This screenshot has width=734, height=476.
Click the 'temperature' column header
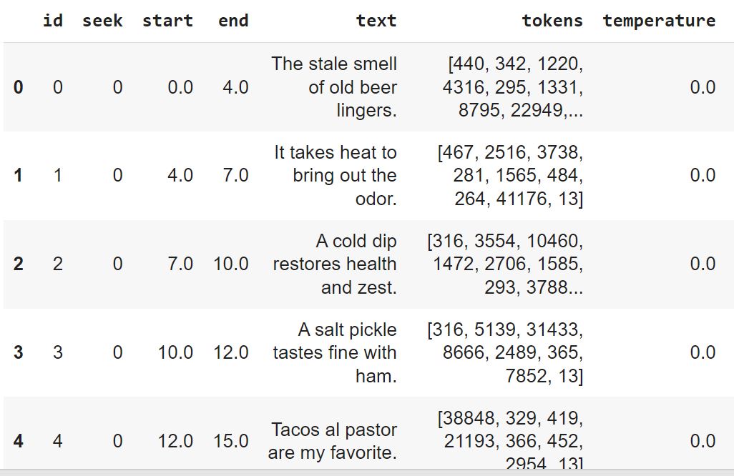click(x=659, y=21)
